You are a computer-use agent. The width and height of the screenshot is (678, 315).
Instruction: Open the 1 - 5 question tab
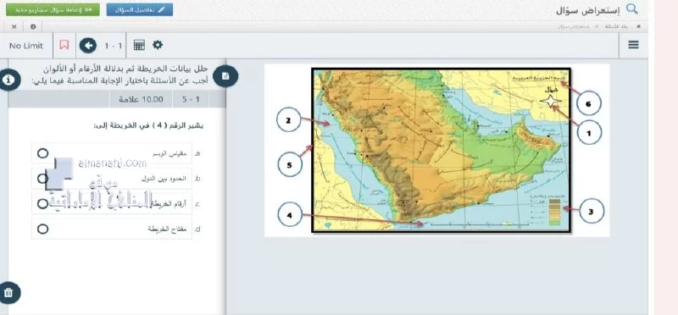[x=191, y=99]
